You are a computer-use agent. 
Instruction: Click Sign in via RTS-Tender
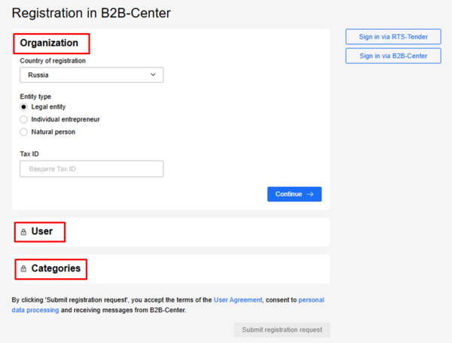392,37
